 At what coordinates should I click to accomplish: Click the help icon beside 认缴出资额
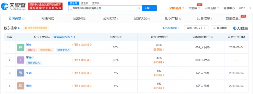(209, 37)
